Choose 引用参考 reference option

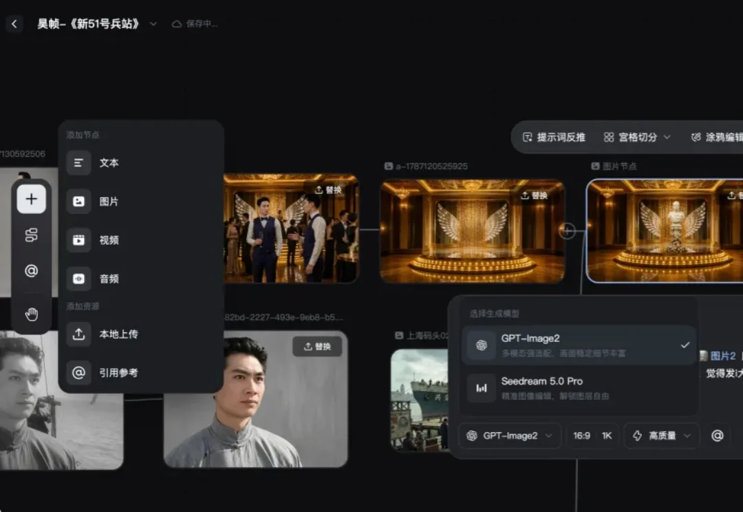[141, 372]
